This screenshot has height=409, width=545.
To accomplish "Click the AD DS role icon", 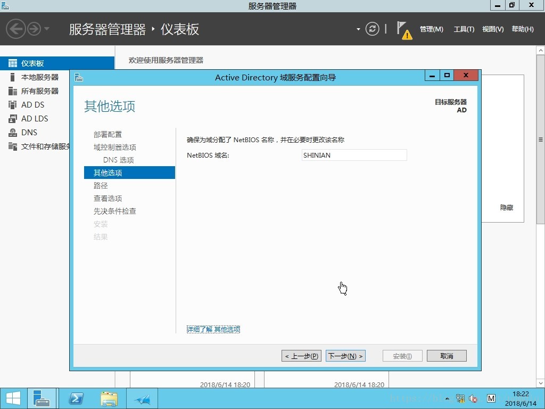I will pos(13,105).
